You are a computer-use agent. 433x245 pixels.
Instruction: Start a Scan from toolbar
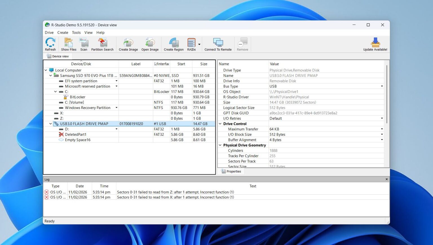pyautogui.click(x=84, y=43)
